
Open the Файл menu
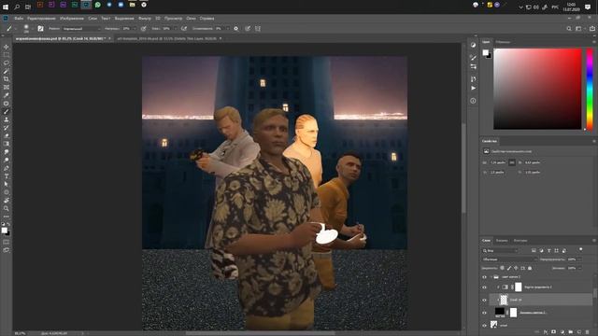pos(19,19)
